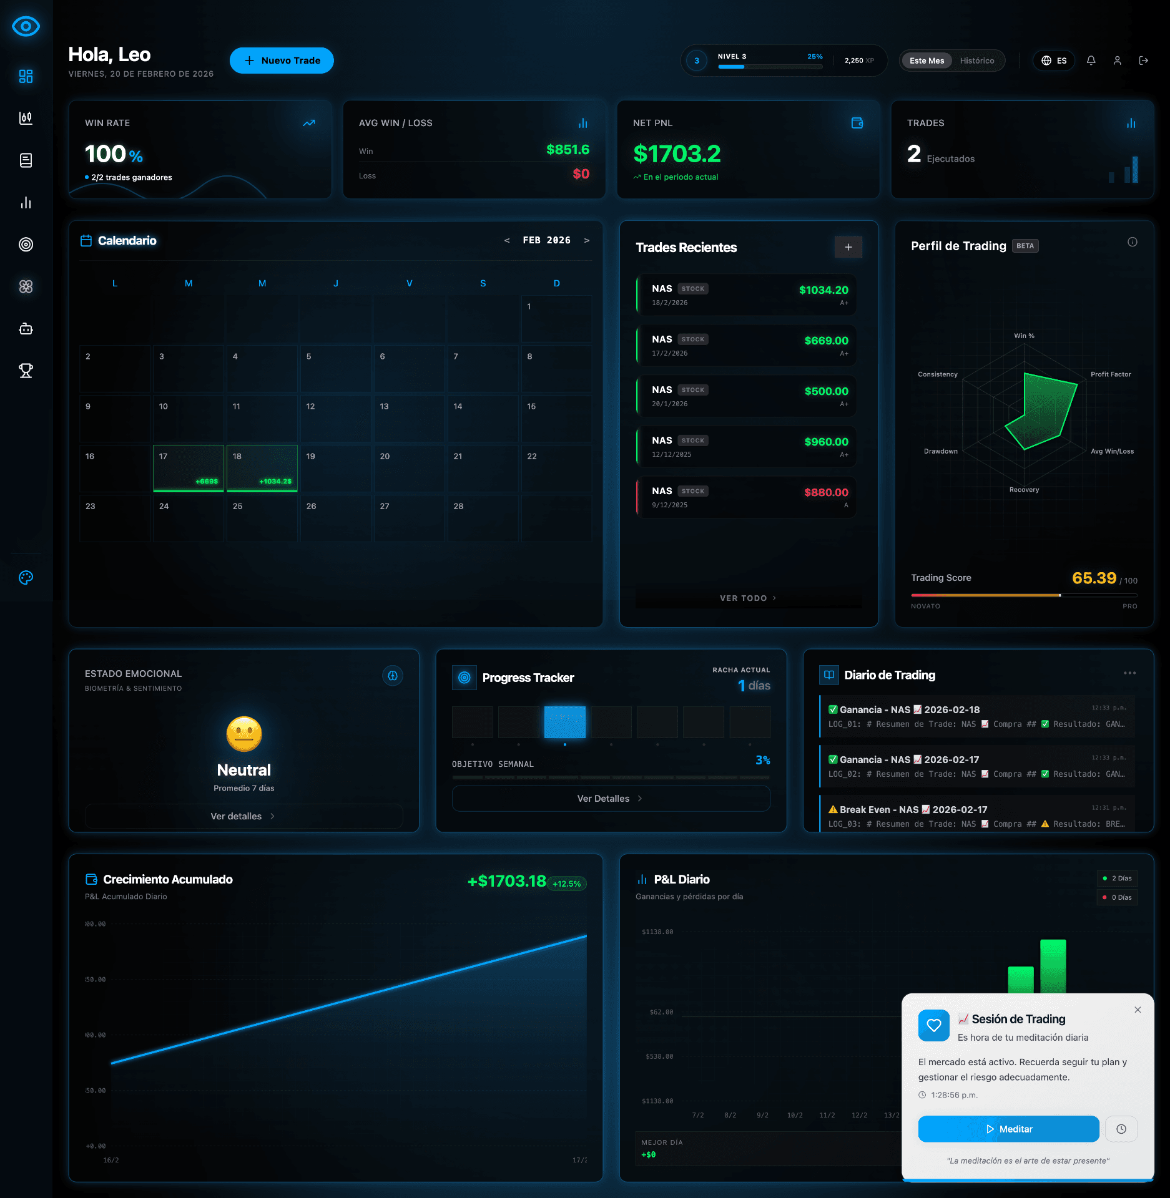
Task: Select the Este Mes tab
Action: tap(927, 60)
